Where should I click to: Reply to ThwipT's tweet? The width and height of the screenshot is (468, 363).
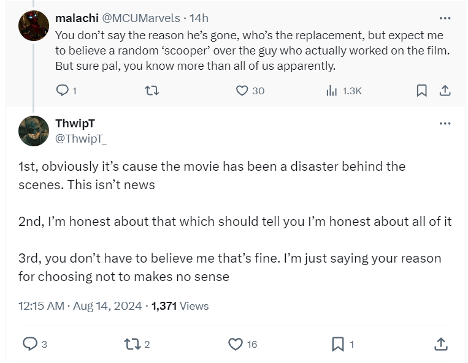[x=30, y=345]
